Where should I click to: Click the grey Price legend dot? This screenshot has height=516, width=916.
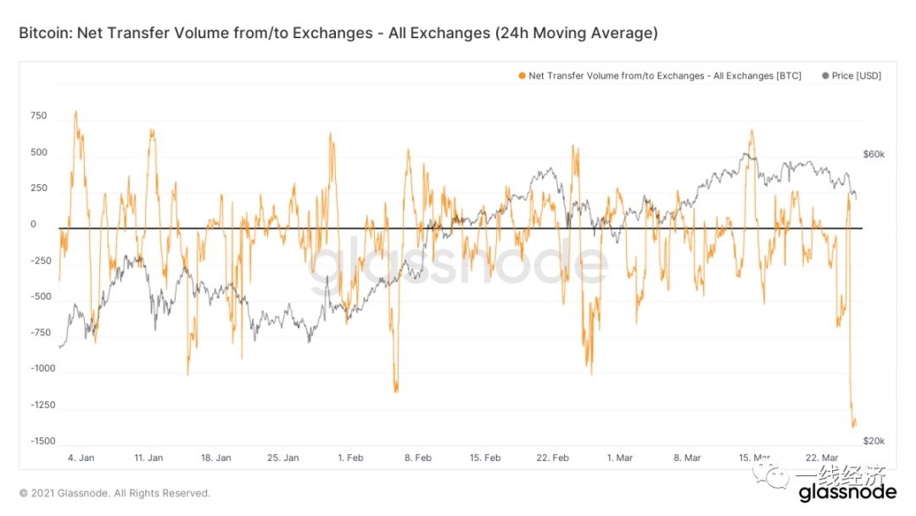point(824,76)
